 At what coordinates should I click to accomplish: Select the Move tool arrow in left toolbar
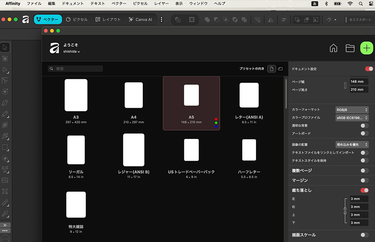tap(5, 47)
